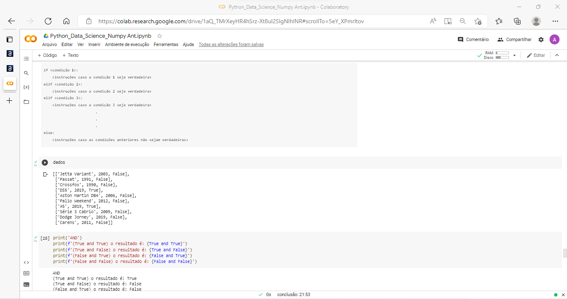Open the purple account avatar A
This screenshot has height=299, width=567.
[555, 39]
